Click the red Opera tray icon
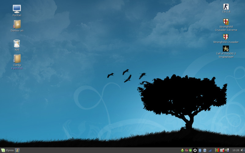The image size is (245, 153). click(x=186, y=150)
